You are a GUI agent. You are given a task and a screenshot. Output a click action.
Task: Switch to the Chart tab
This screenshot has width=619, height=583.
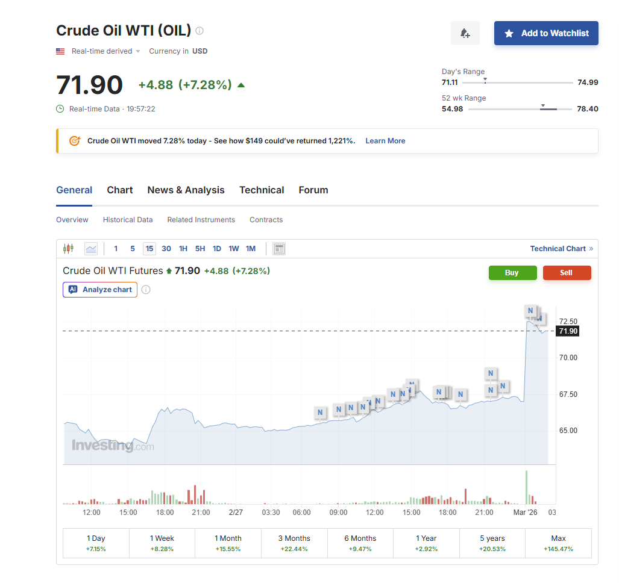[x=120, y=190]
